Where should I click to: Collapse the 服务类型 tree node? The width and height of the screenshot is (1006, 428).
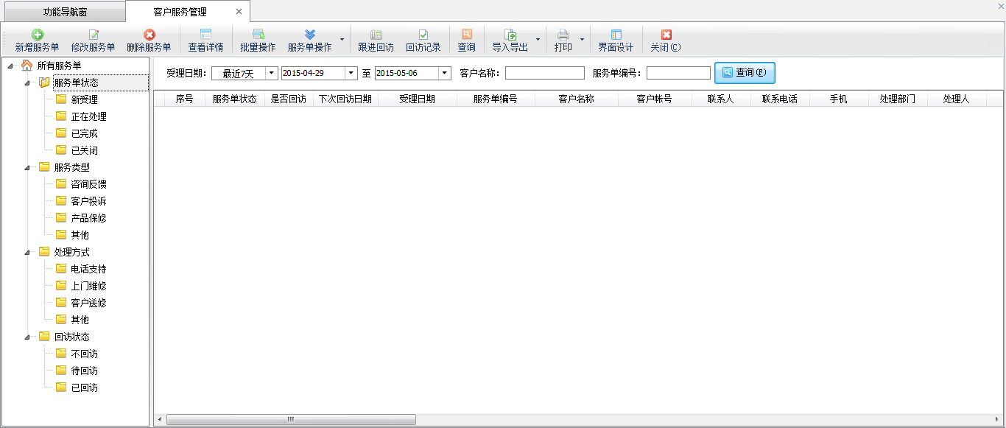pos(27,168)
